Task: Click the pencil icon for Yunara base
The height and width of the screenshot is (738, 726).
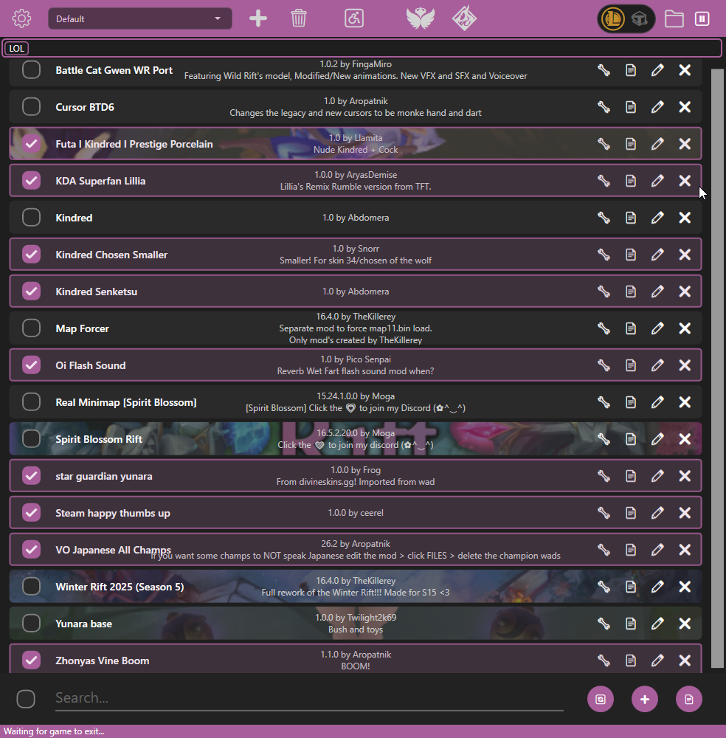Action: click(x=657, y=624)
